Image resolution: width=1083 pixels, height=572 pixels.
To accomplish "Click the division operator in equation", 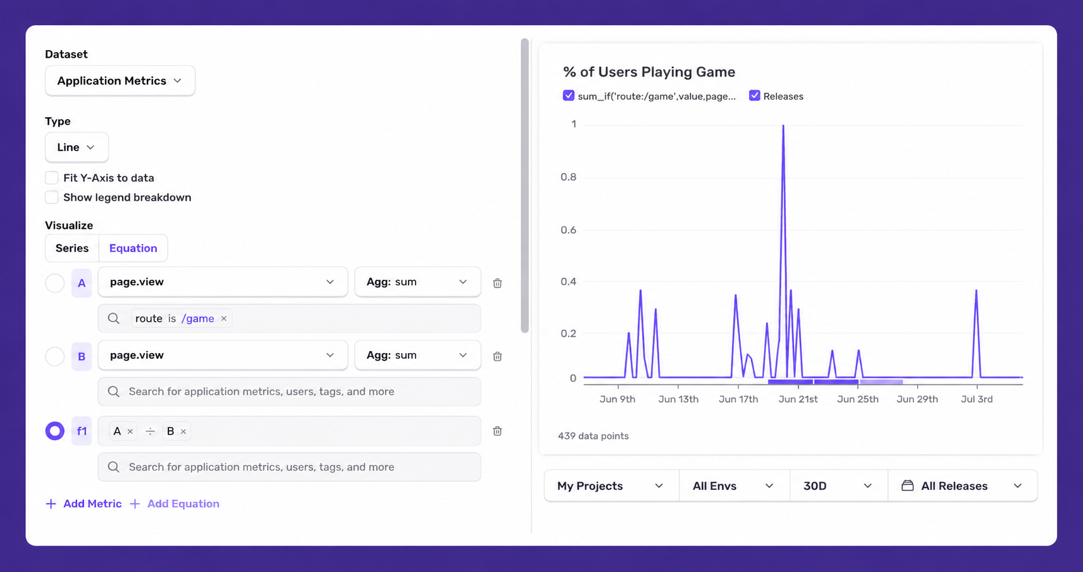I will tap(150, 432).
